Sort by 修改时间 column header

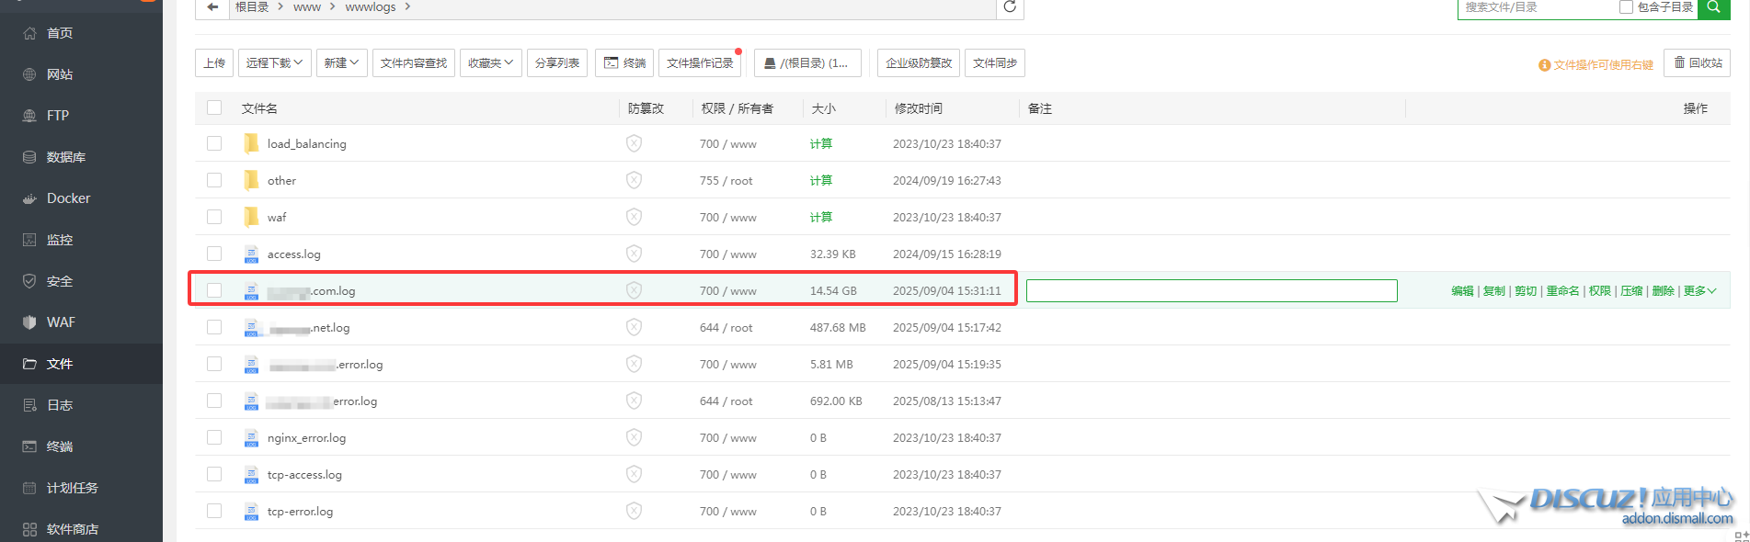(x=919, y=108)
